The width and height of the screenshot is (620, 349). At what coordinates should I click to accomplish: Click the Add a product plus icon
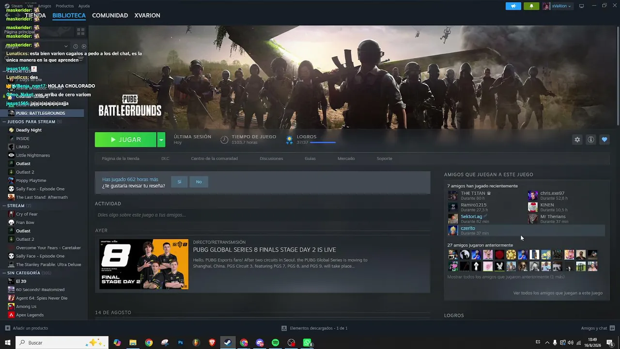(7, 328)
